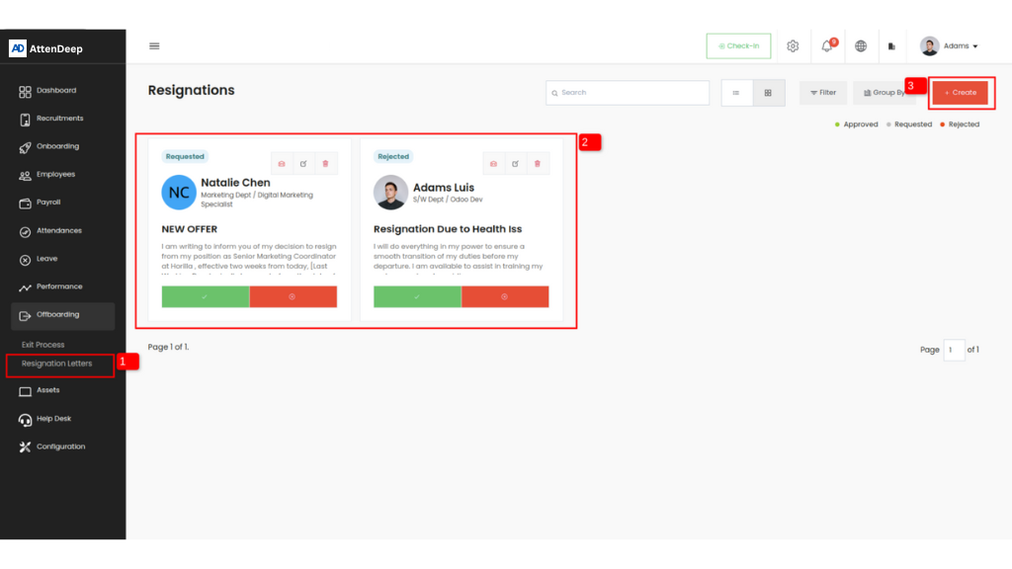Approve Natalie Chen's resignation with green button

coord(206,296)
